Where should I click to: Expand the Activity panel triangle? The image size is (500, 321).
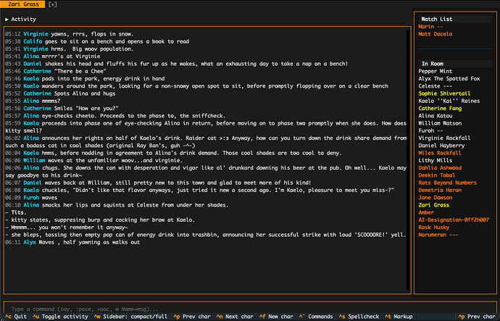click(x=7, y=19)
